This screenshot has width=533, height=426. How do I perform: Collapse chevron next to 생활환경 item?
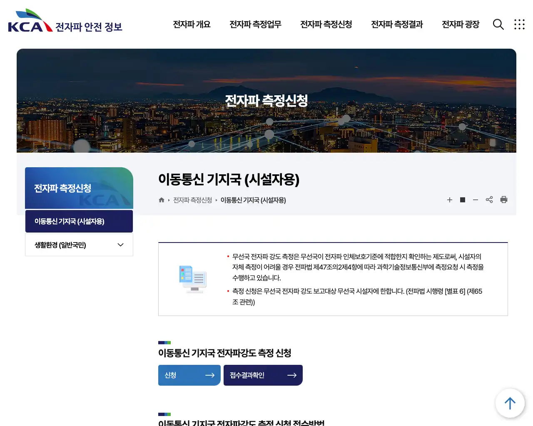[x=120, y=245]
